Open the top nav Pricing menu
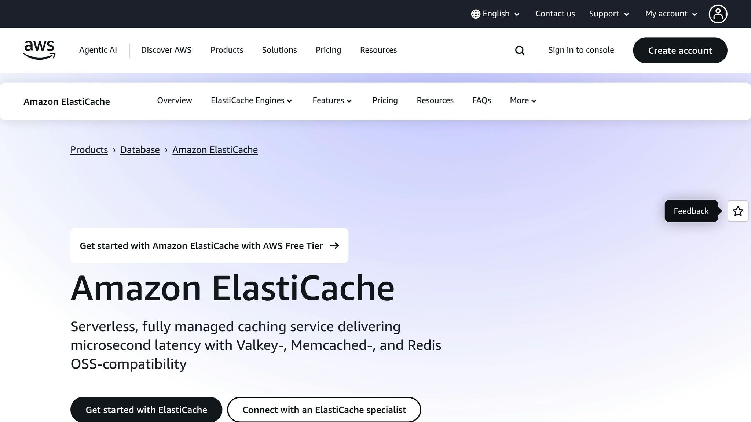The image size is (751, 422). (328, 50)
